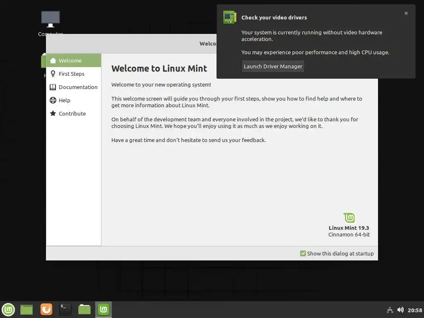Click 'Have a great time' feedback sentence
Image resolution: width=424 pixels, height=318 pixels.
pos(188,140)
